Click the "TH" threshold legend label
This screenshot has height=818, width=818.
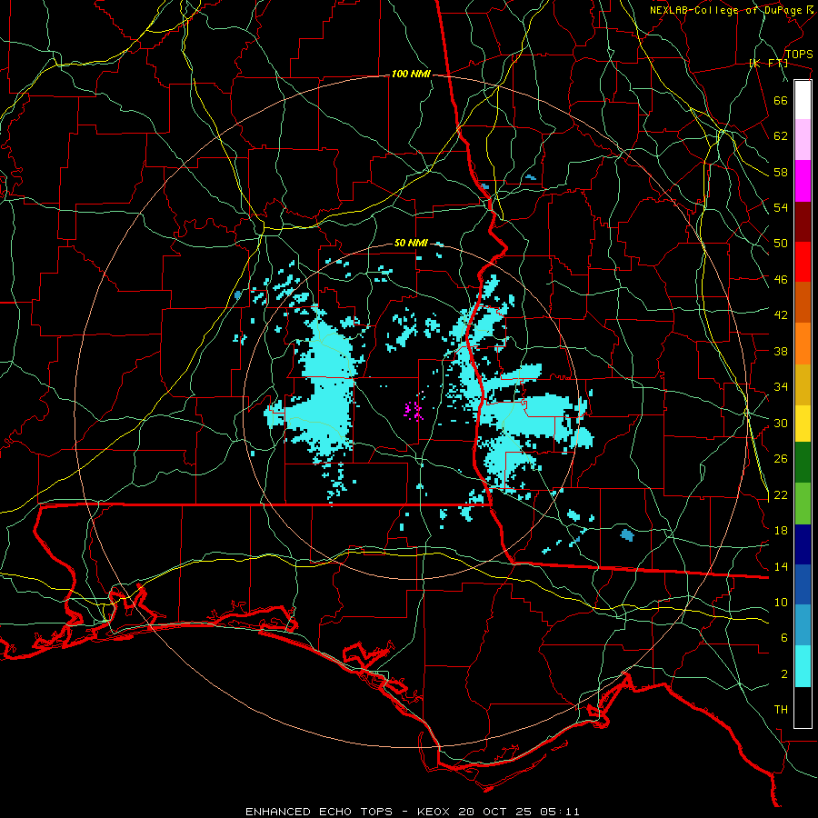coord(781,710)
